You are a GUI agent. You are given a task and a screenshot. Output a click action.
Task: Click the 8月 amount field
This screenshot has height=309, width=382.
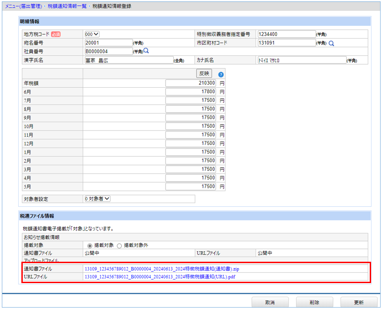click(191, 109)
